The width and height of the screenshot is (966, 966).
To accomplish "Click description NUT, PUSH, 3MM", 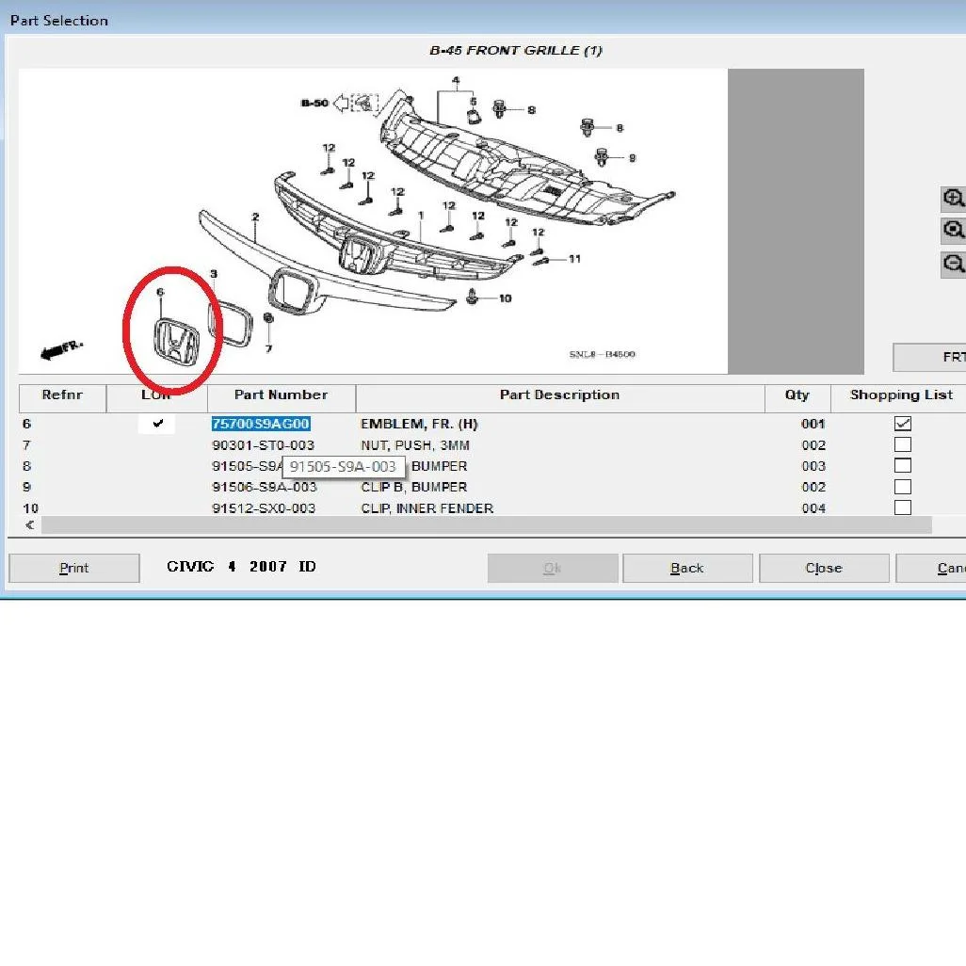I will (415, 444).
